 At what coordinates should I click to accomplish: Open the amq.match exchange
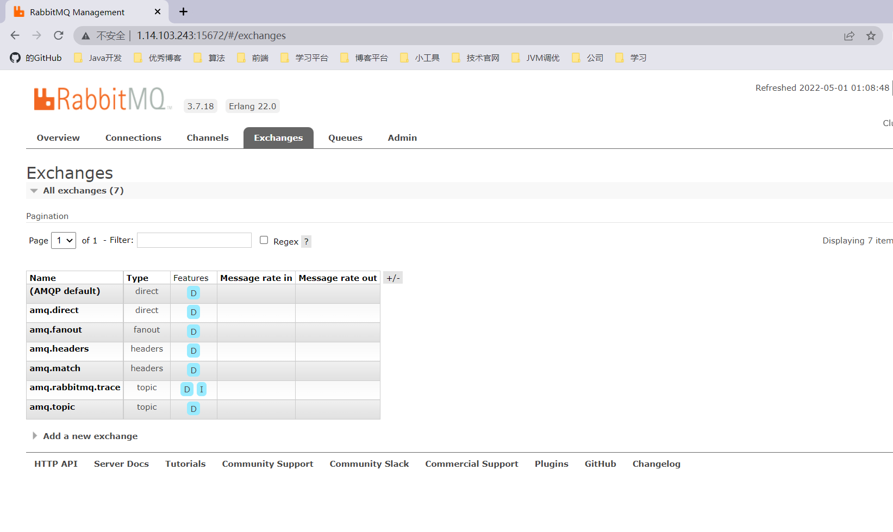(55, 368)
